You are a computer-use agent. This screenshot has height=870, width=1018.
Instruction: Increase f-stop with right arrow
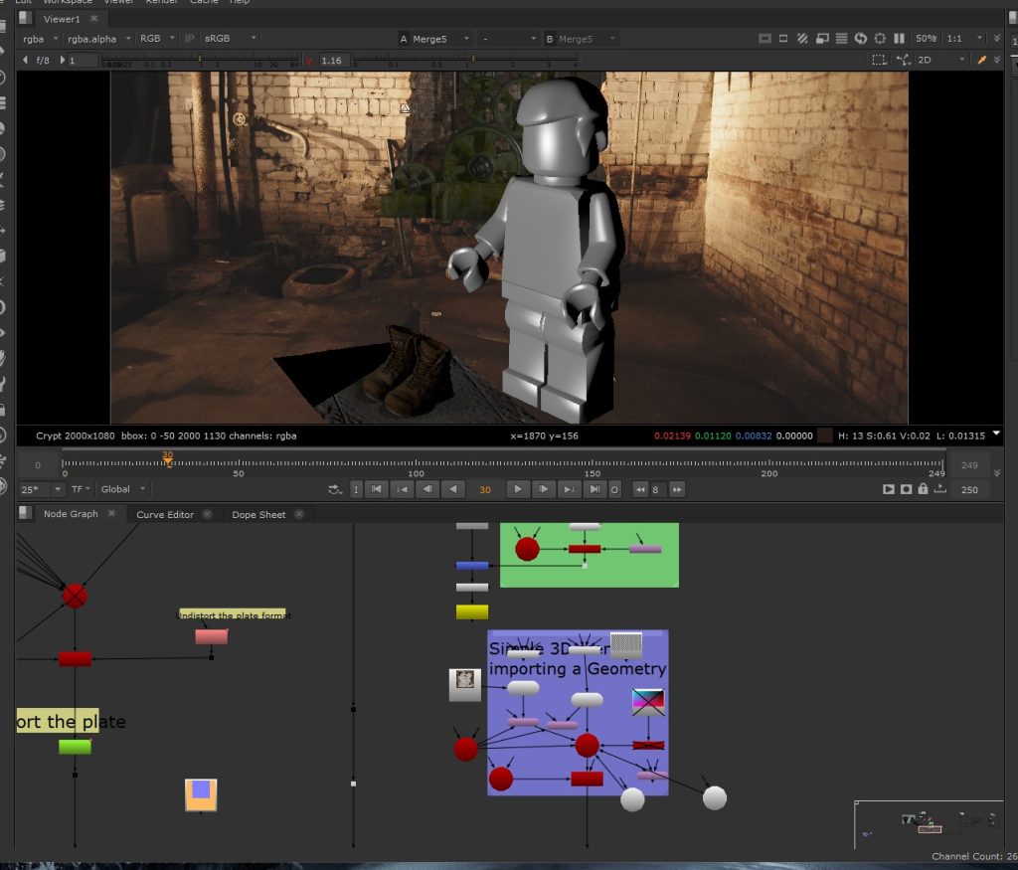click(63, 60)
